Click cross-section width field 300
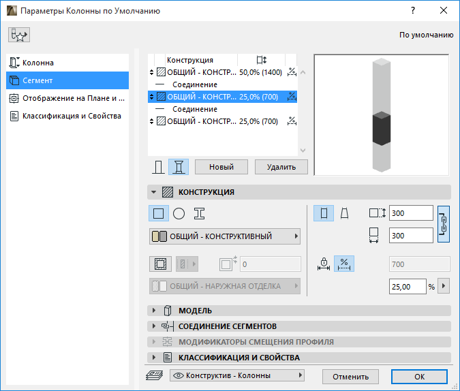This screenshot has width=460, height=391. pos(411,236)
